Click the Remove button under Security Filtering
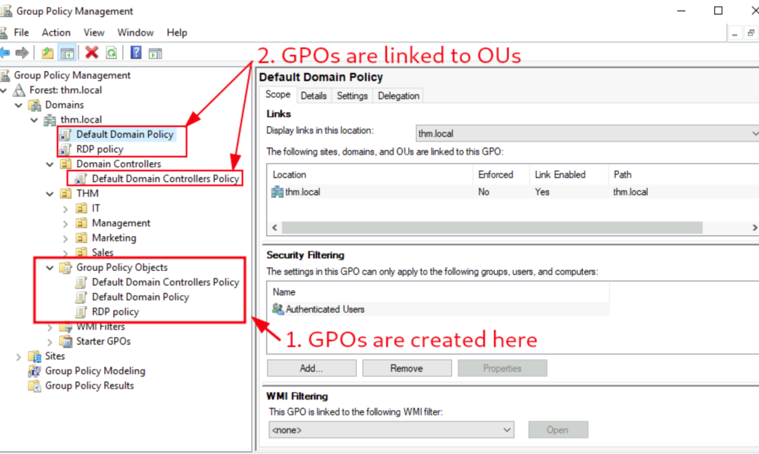Viewport: 759px width, 454px height. tap(407, 368)
